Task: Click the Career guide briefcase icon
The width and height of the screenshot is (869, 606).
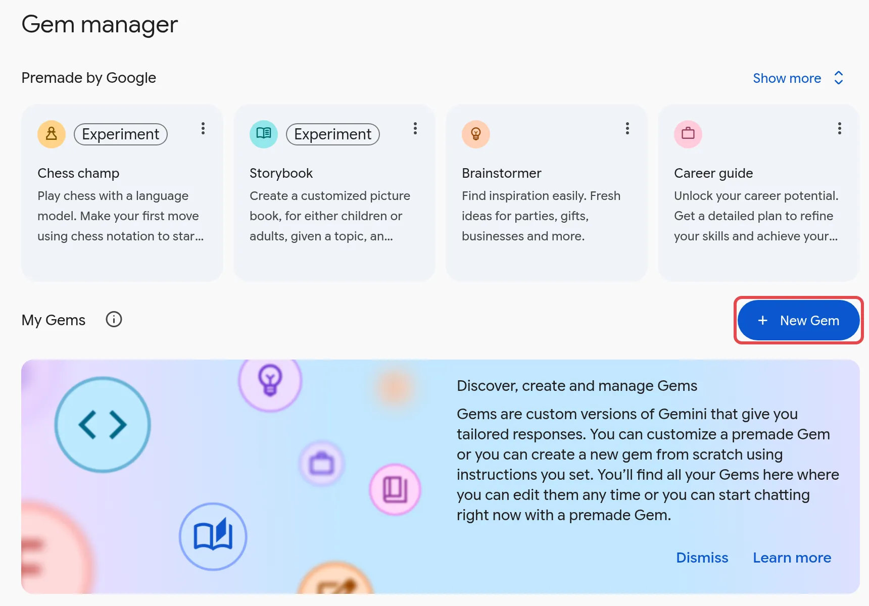Action: pos(688,134)
